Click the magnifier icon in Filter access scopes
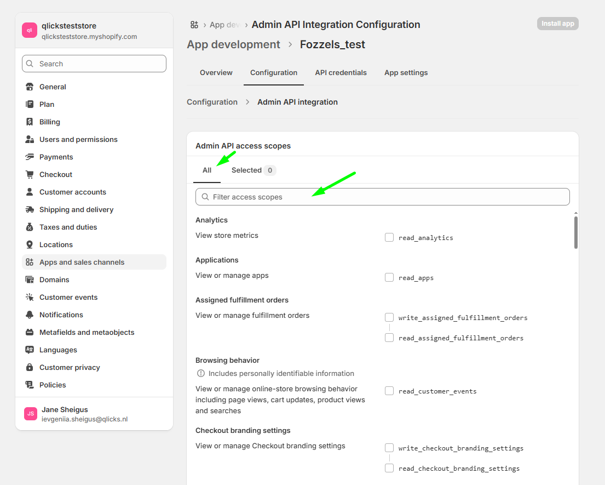 tap(205, 197)
